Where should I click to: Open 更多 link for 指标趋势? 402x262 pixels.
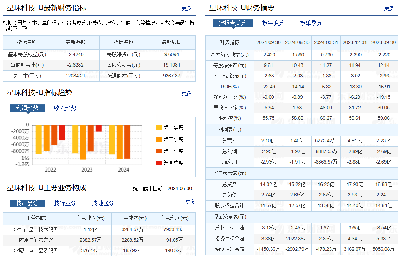(186, 93)
